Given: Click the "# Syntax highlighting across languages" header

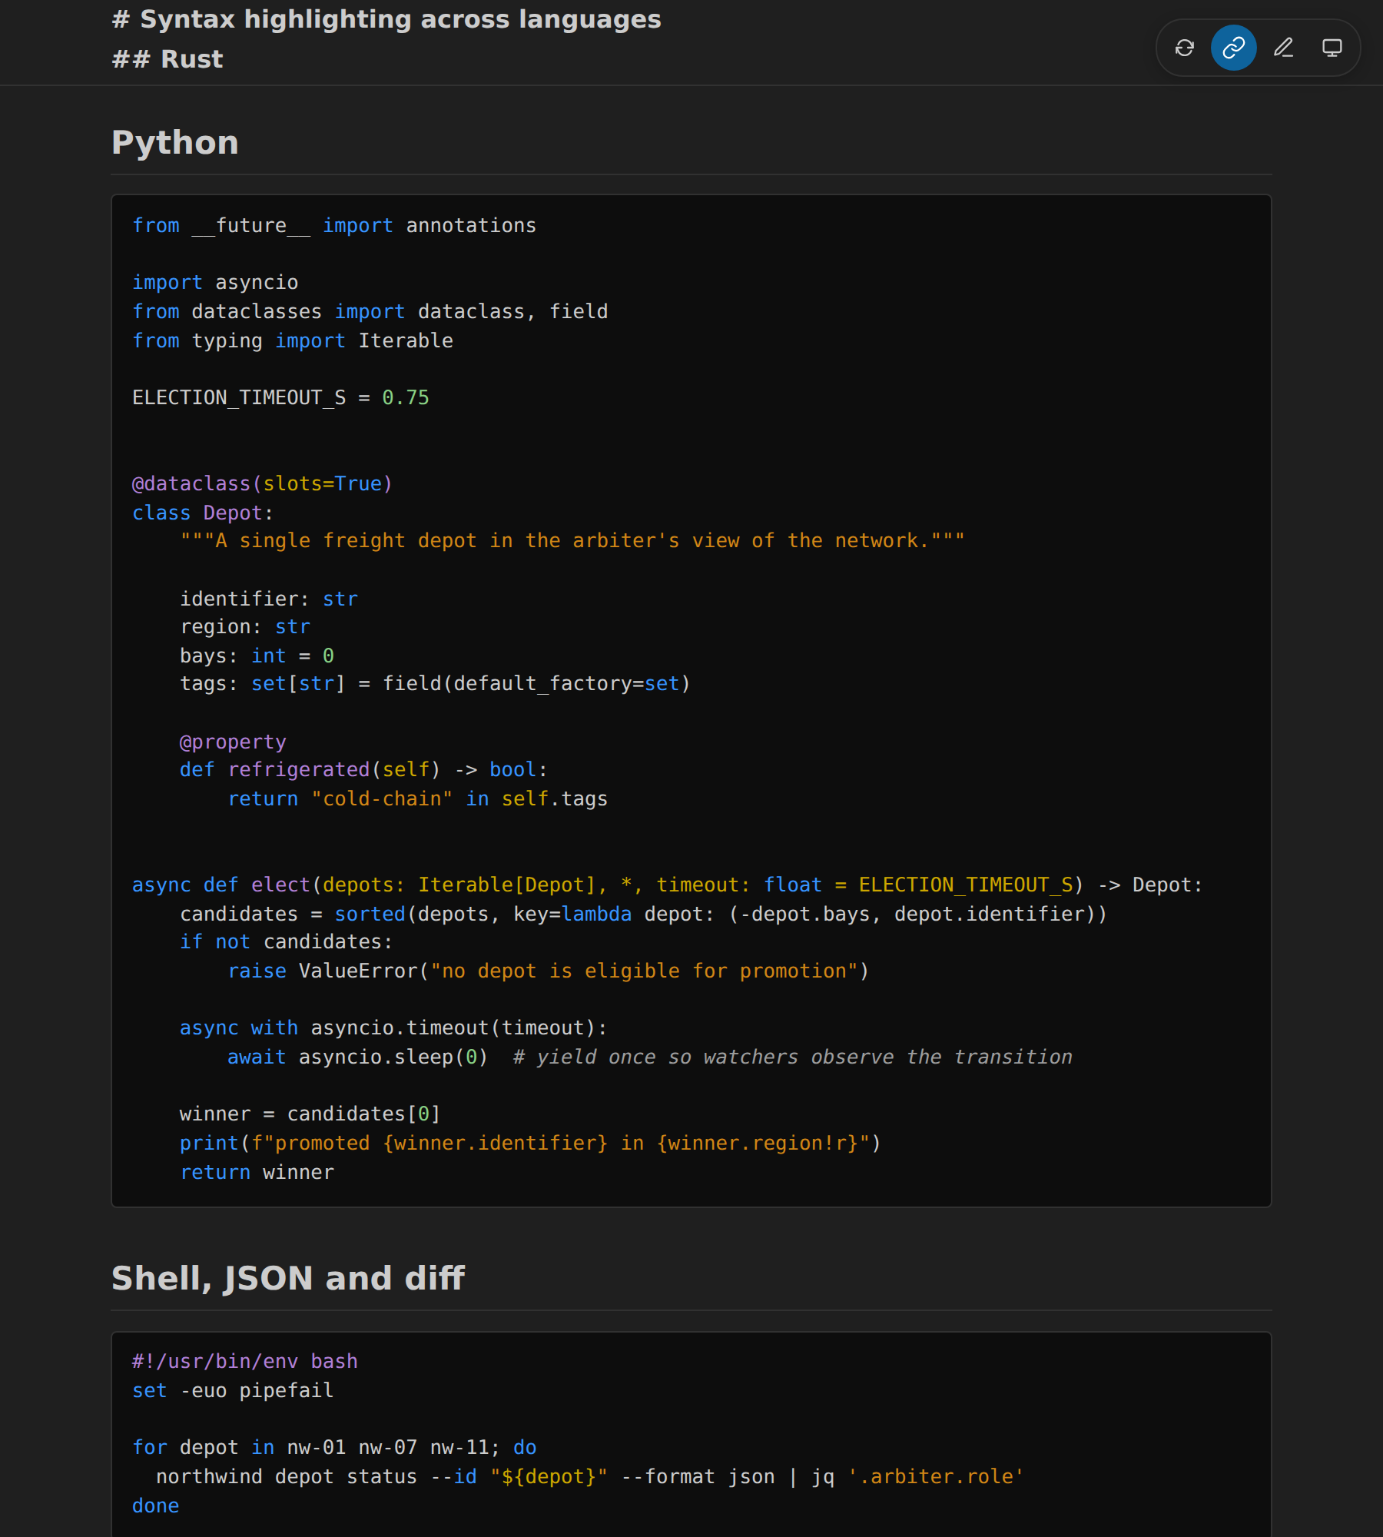Looking at the screenshot, I should click(x=386, y=19).
